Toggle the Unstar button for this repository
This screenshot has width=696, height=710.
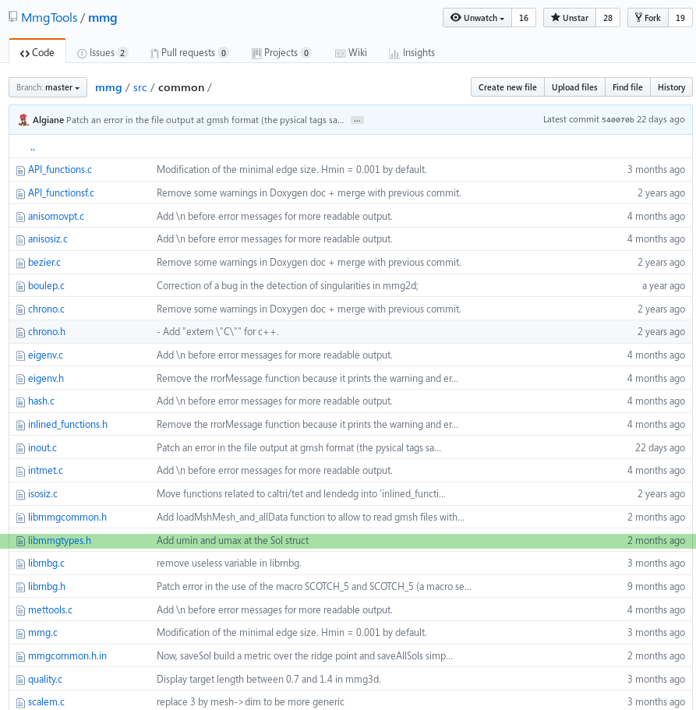point(570,18)
